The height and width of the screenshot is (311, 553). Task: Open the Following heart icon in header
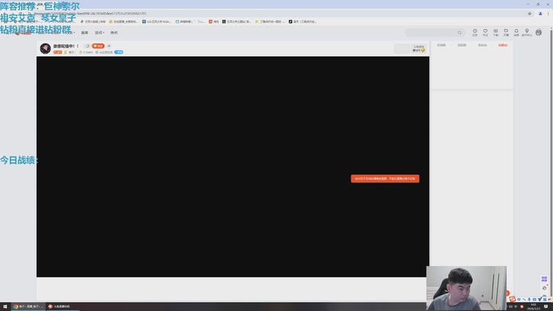[485, 32]
